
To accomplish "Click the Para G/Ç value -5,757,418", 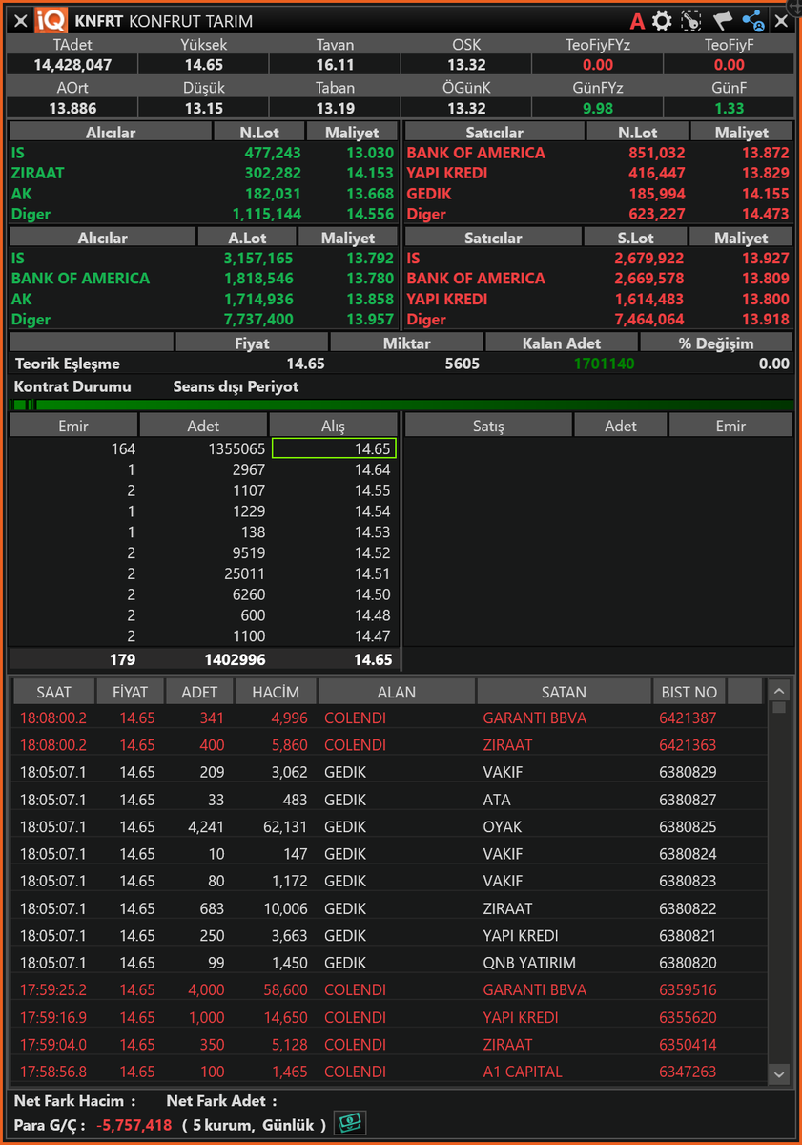I will (x=134, y=1125).
